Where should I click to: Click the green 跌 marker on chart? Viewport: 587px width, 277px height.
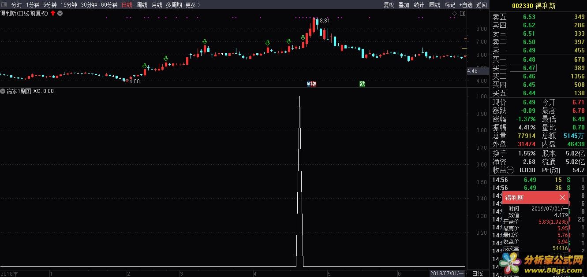[363, 84]
